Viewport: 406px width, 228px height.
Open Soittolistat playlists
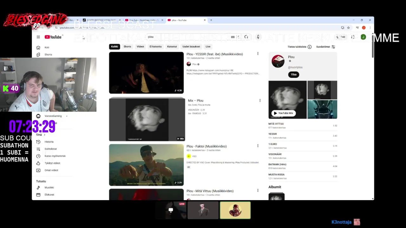click(50, 149)
